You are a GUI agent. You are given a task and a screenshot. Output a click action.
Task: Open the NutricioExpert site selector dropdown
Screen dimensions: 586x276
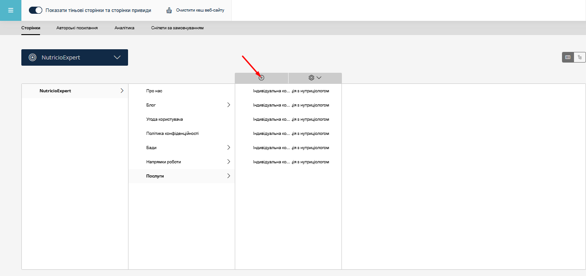click(117, 57)
